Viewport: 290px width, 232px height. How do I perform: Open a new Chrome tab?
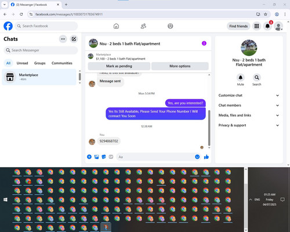(x=66, y=5)
